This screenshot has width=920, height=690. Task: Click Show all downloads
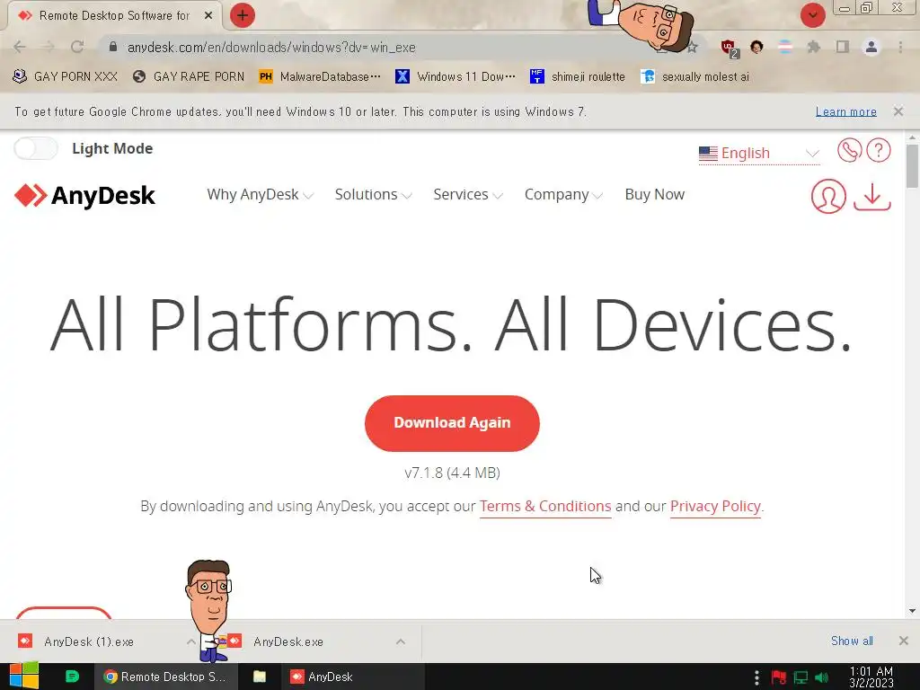tap(852, 641)
